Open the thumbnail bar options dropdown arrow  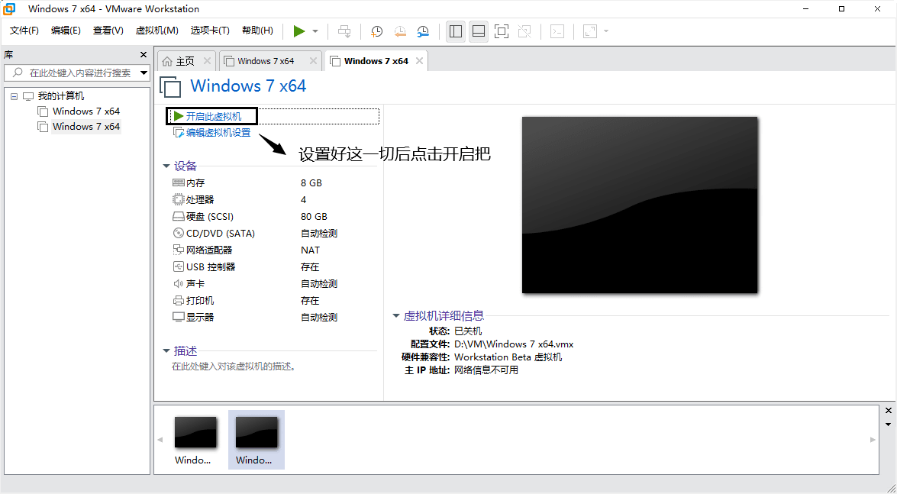coord(889,425)
